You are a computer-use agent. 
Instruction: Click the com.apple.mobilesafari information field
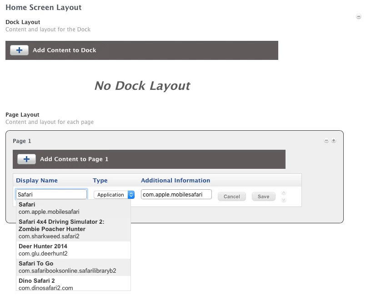[x=176, y=194]
